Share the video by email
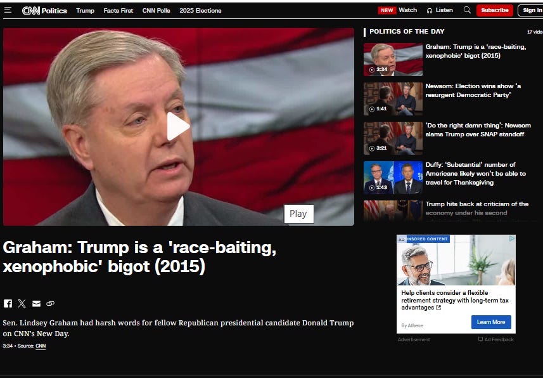 36,304
